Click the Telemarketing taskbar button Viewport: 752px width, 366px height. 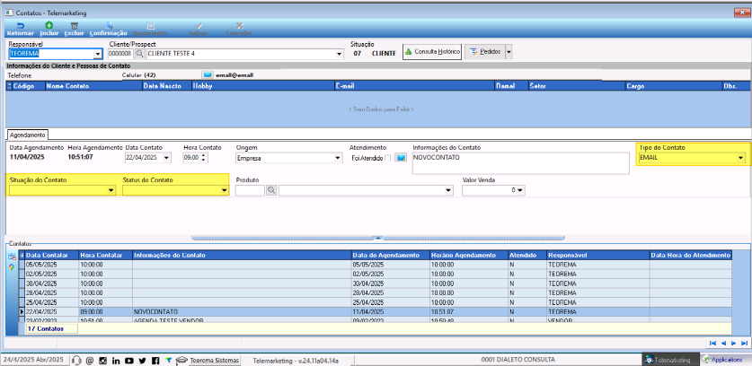point(670,360)
